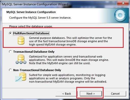Close the wizard with the red X

pyautogui.click(x=123, y=3)
